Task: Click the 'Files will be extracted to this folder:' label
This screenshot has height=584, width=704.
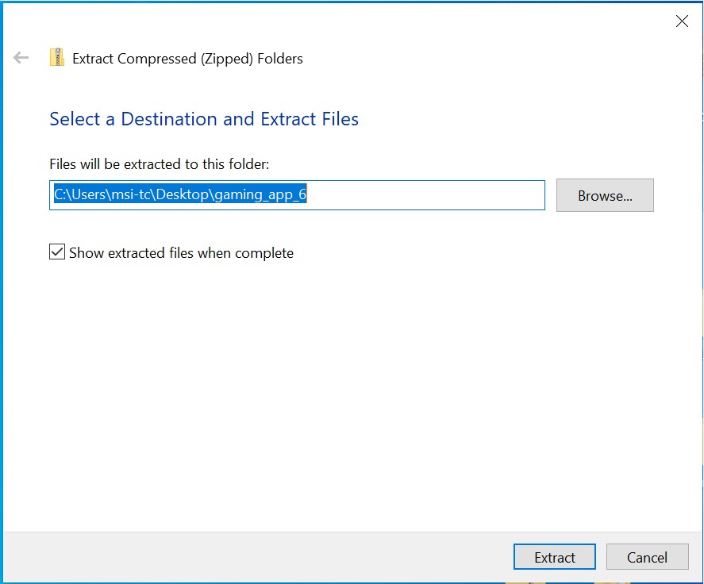Action: coord(159,164)
